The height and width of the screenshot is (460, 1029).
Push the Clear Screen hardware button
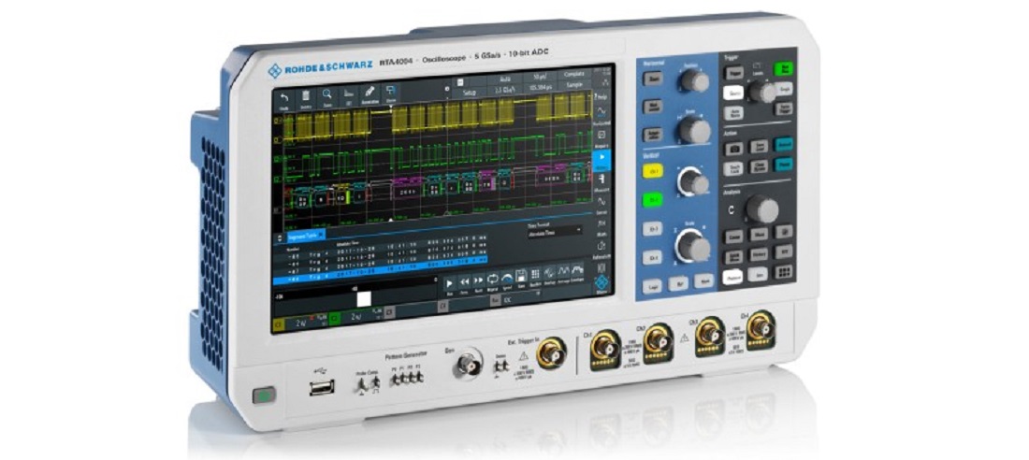coord(760,166)
